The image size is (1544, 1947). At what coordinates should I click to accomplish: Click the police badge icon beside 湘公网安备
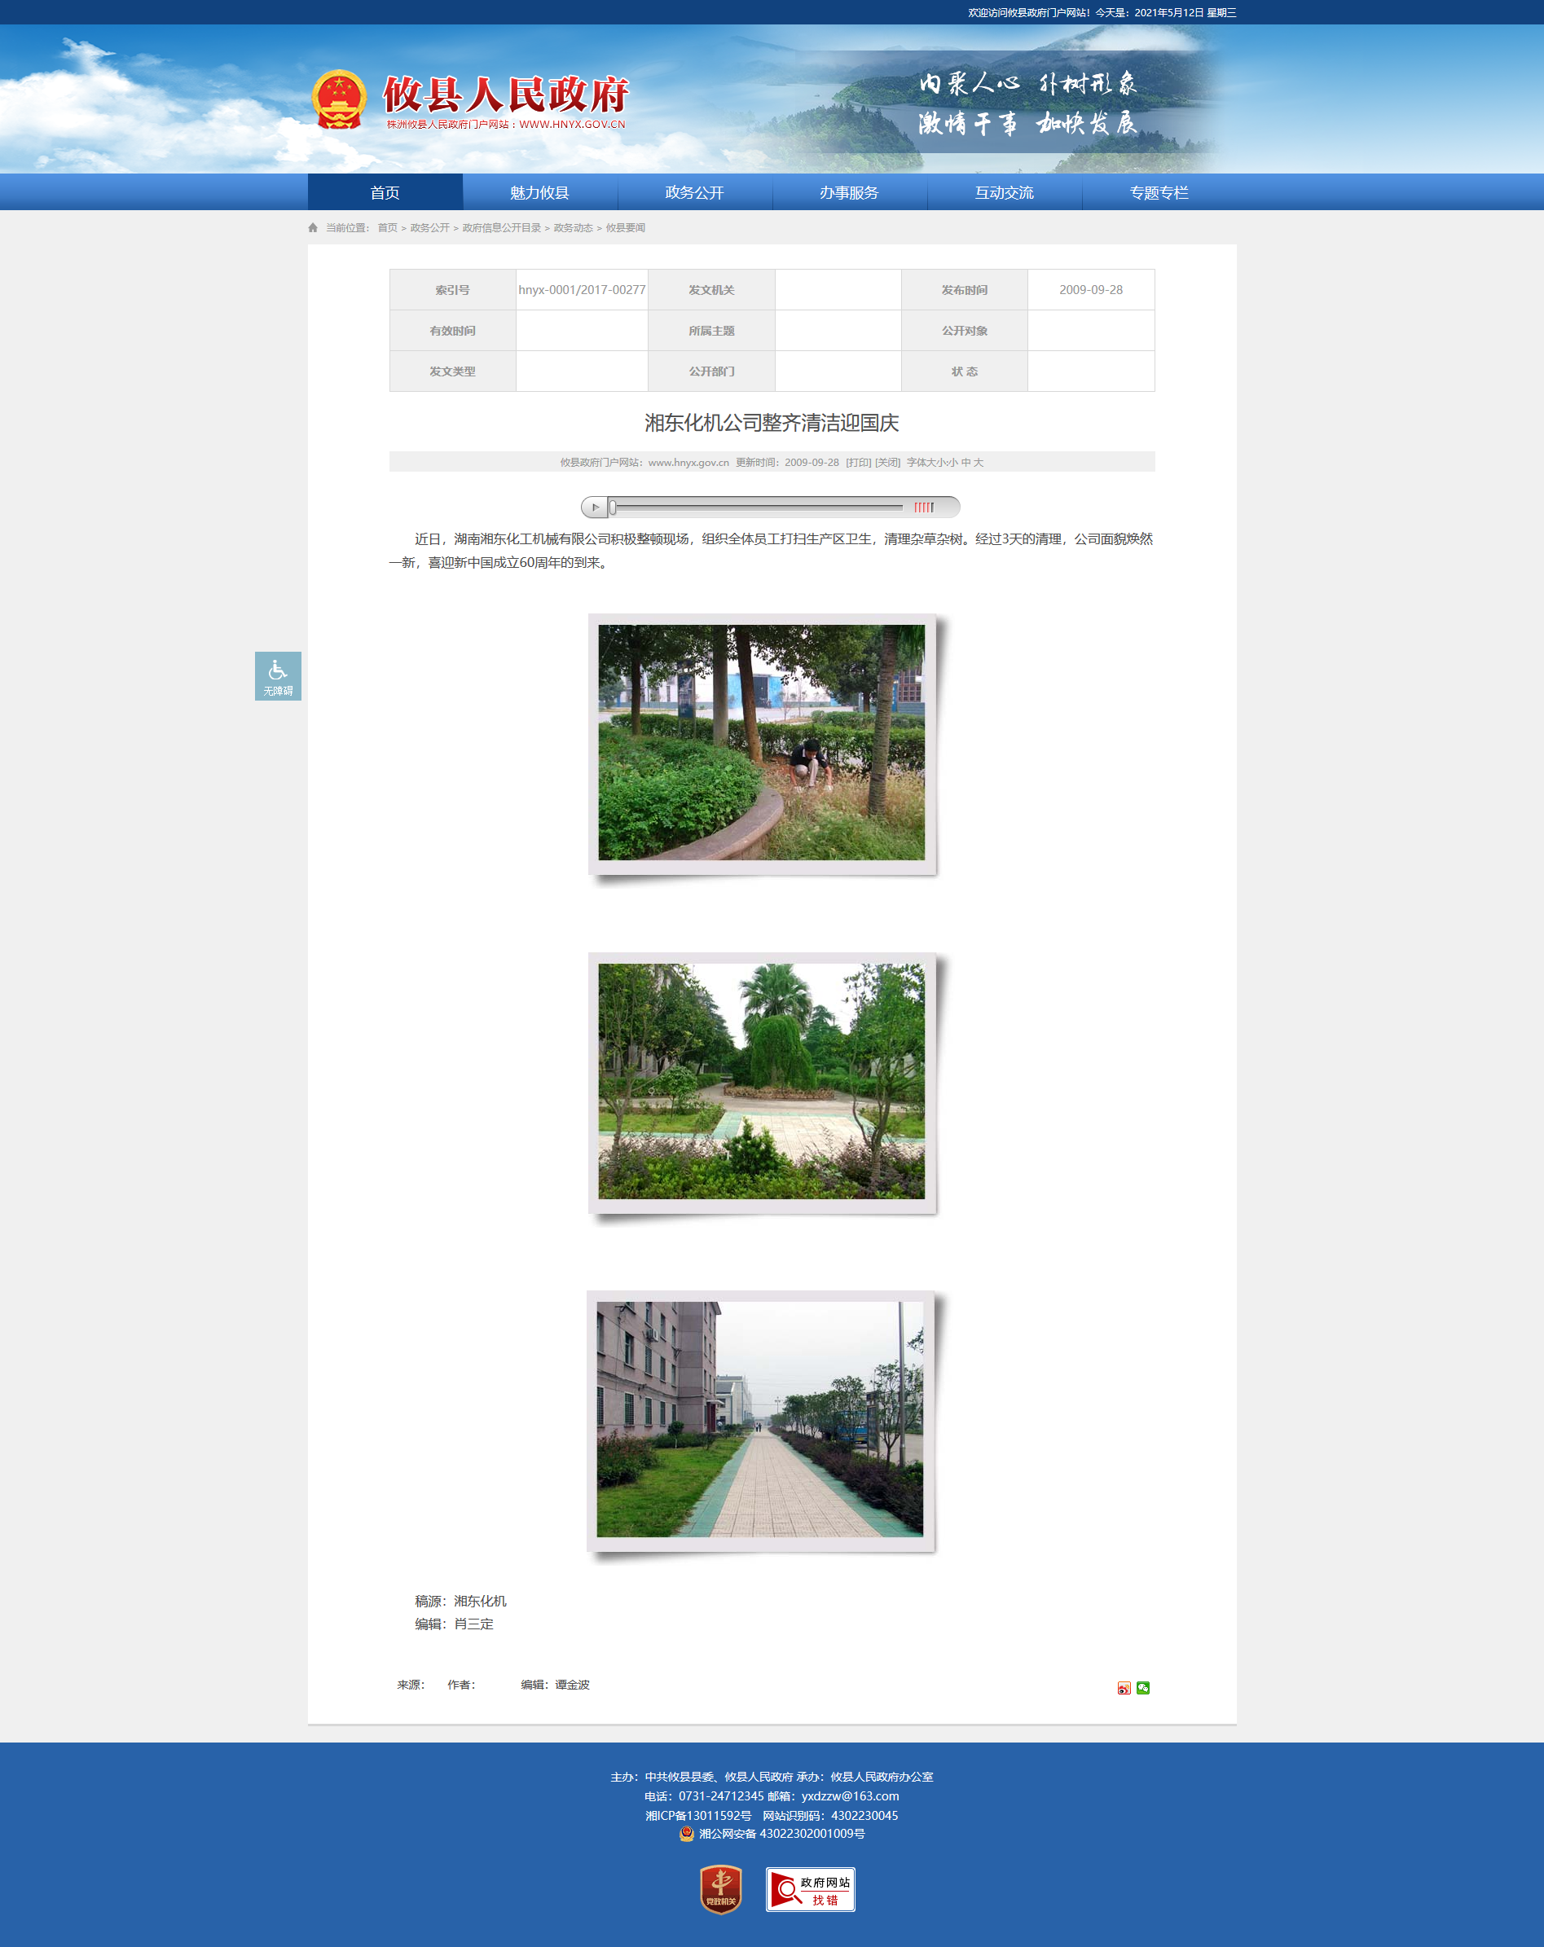click(x=687, y=1834)
